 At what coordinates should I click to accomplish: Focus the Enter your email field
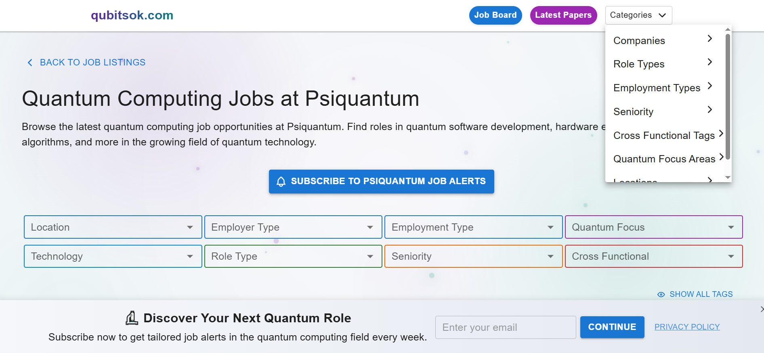coord(506,327)
